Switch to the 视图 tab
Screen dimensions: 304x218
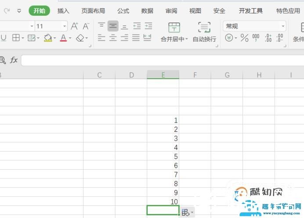[195, 11]
